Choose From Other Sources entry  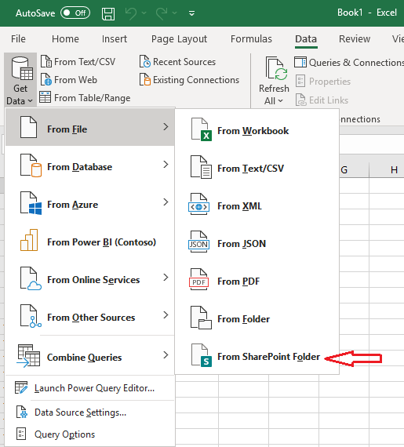pos(89,315)
